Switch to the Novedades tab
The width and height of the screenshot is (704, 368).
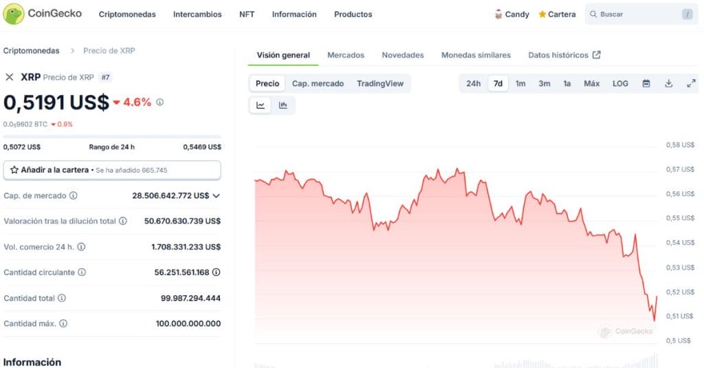point(403,55)
